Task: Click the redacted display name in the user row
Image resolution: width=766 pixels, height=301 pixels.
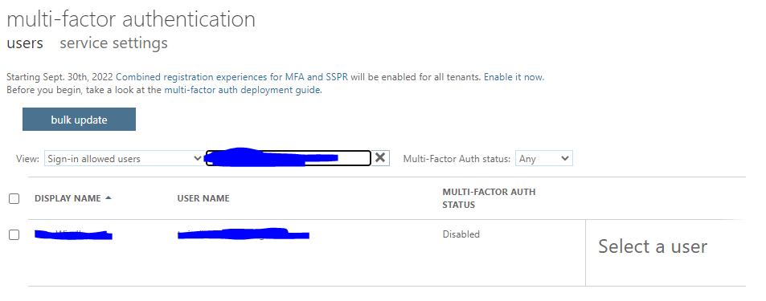Action: click(73, 234)
